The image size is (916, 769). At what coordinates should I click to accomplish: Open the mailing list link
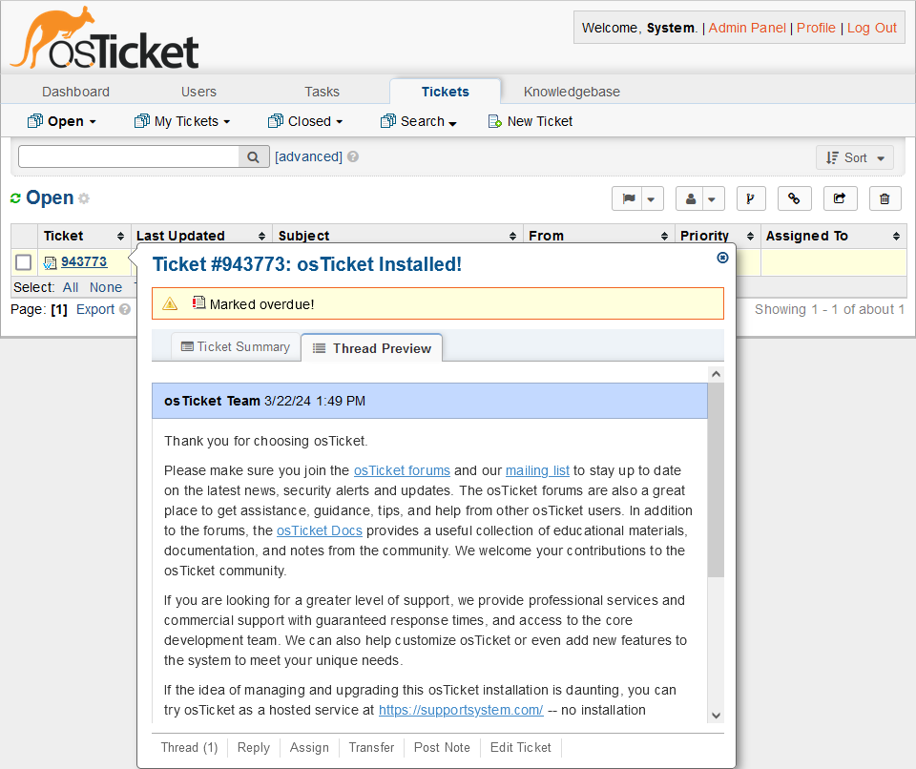pos(537,470)
